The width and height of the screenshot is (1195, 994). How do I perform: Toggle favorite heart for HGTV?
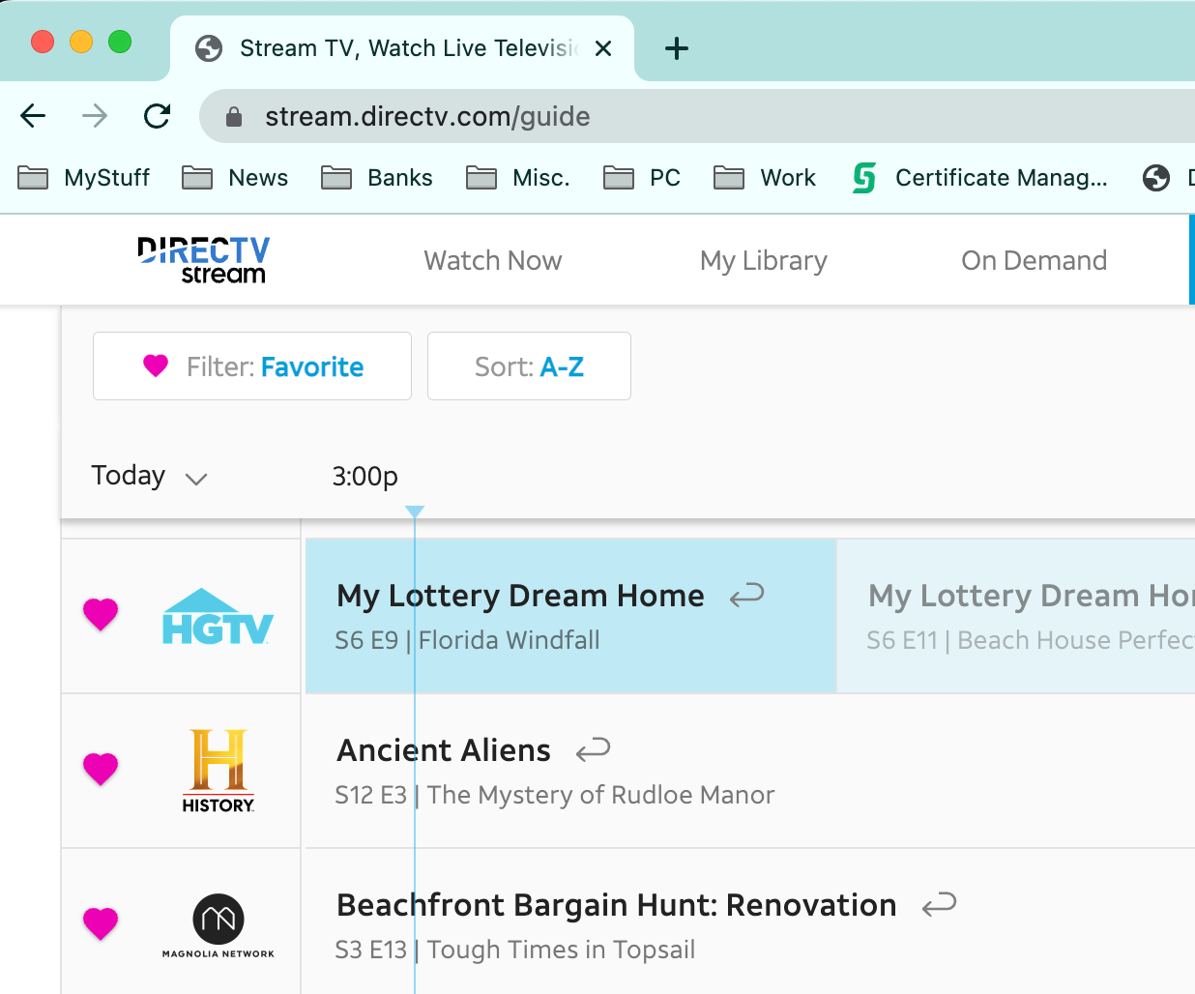tap(101, 614)
